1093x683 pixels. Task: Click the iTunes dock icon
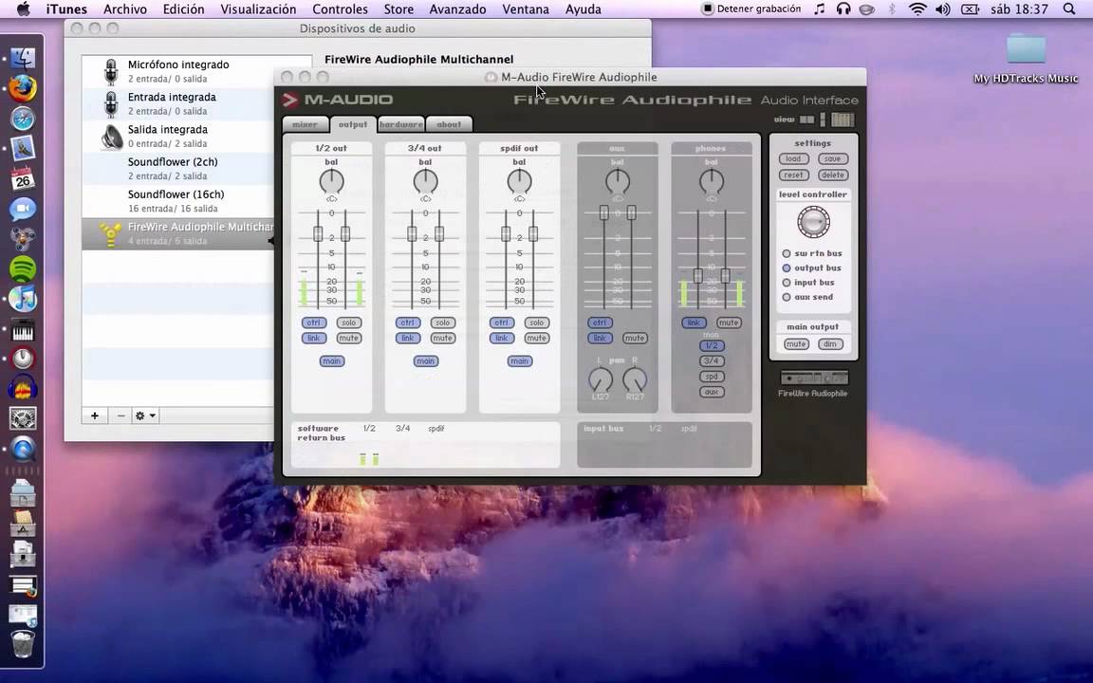pyautogui.click(x=23, y=299)
